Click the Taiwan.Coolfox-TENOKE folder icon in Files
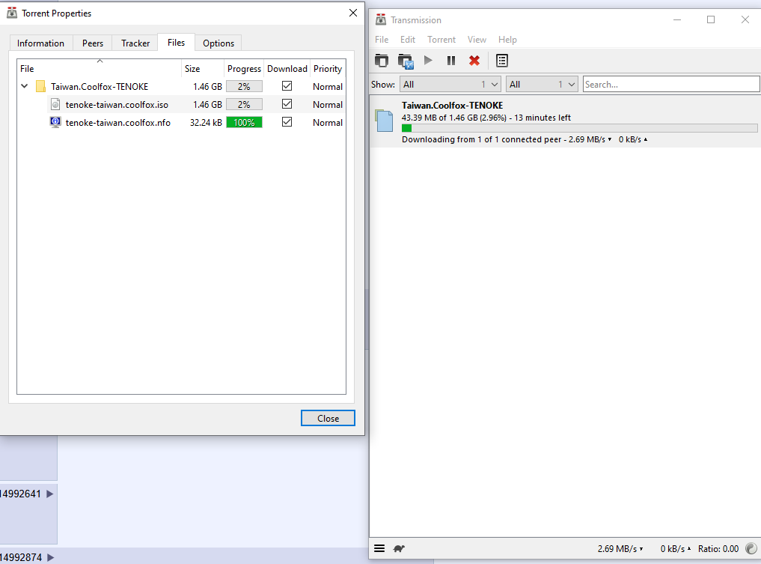The width and height of the screenshot is (761, 564). [x=40, y=86]
